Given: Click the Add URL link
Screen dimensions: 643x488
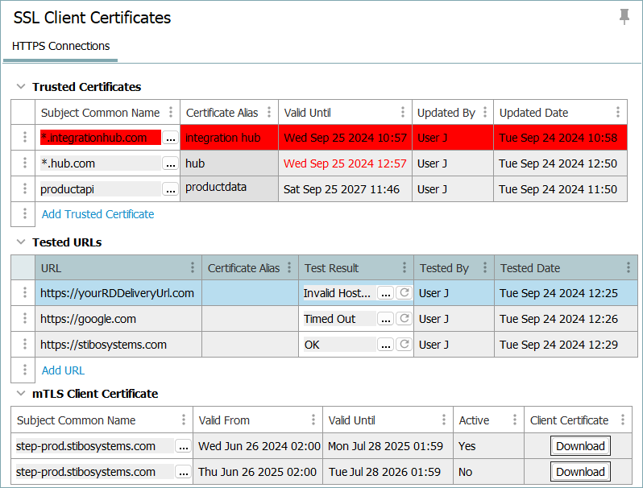Looking at the screenshot, I should pyautogui.click(x=63, y=370).
